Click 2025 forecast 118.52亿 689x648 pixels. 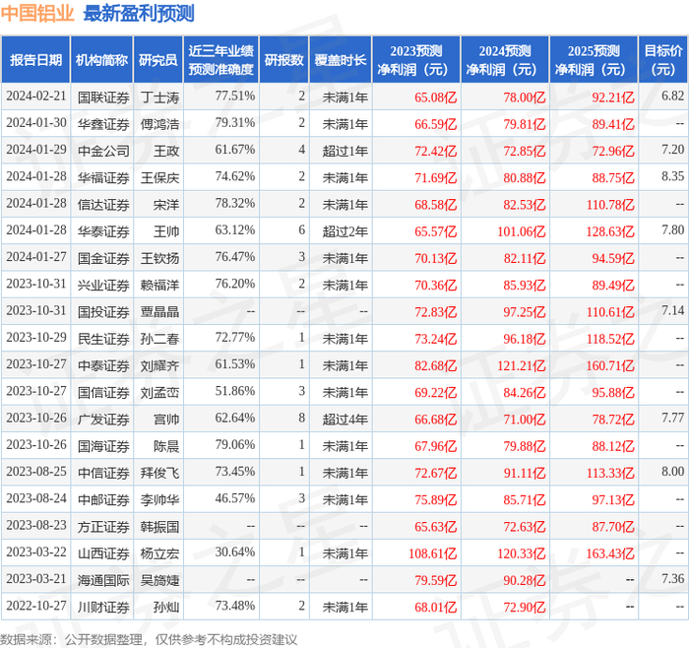pyautogui.click(x=610, y=339)
